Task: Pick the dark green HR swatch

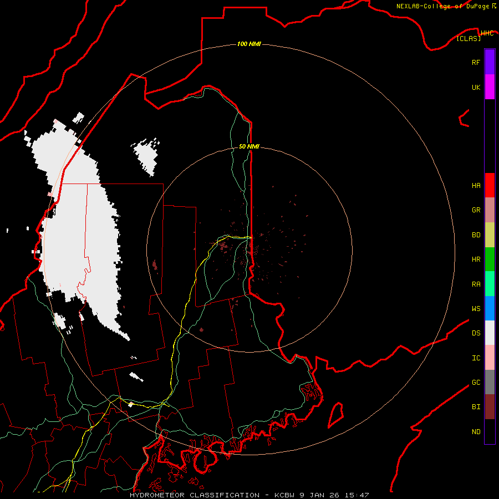Action: click(490, 259)
